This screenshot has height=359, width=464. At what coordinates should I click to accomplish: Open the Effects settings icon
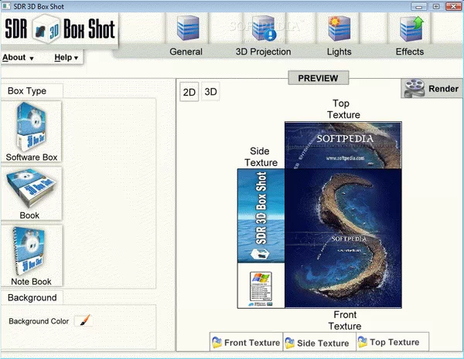pyautogui.click(x=409, y=29)
